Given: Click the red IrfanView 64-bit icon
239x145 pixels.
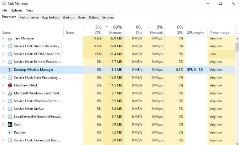Looking at the screenshot, I should point(10,85).
